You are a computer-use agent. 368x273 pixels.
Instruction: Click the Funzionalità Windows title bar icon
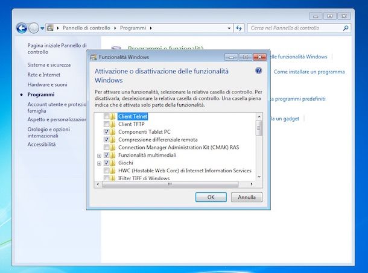(x=94, y=57)
